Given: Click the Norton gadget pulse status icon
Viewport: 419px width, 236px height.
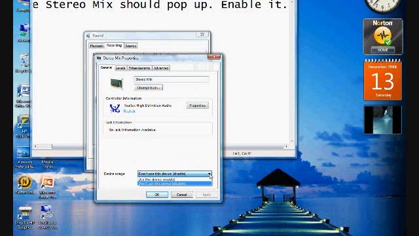Looking at the screenshot, I should (382, 36).
